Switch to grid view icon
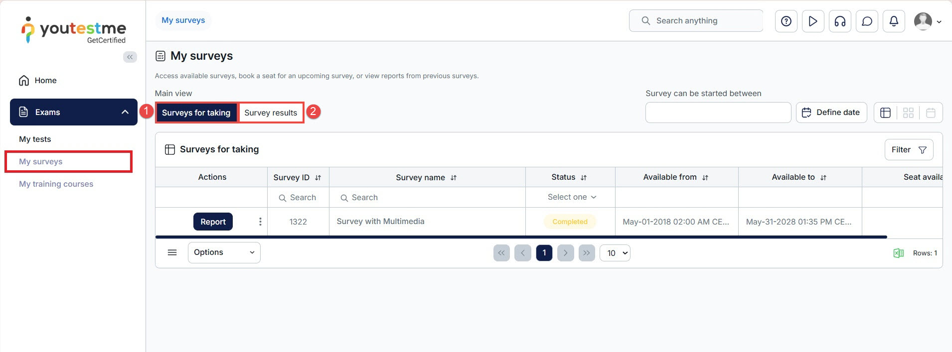Image resolution: width=952 pixels, height=352 pixels. pyautogui.click(x=908, y=113)
